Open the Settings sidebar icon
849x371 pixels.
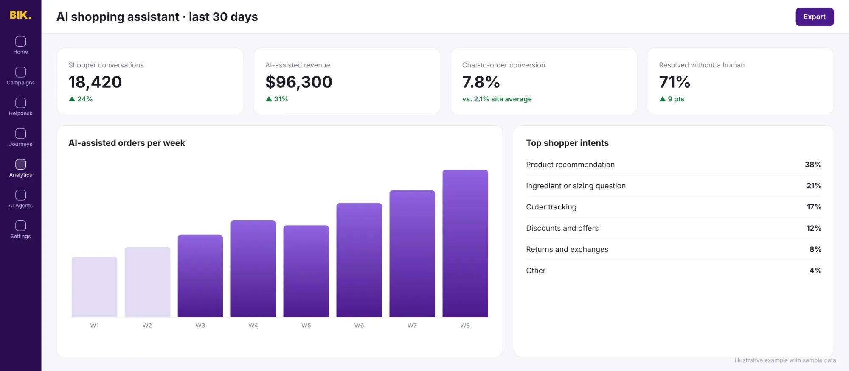(20, 226)
